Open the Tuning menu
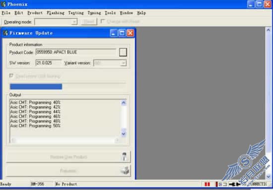Image resolution: width=273 pixels, height=190 pixels. point(94,13)
